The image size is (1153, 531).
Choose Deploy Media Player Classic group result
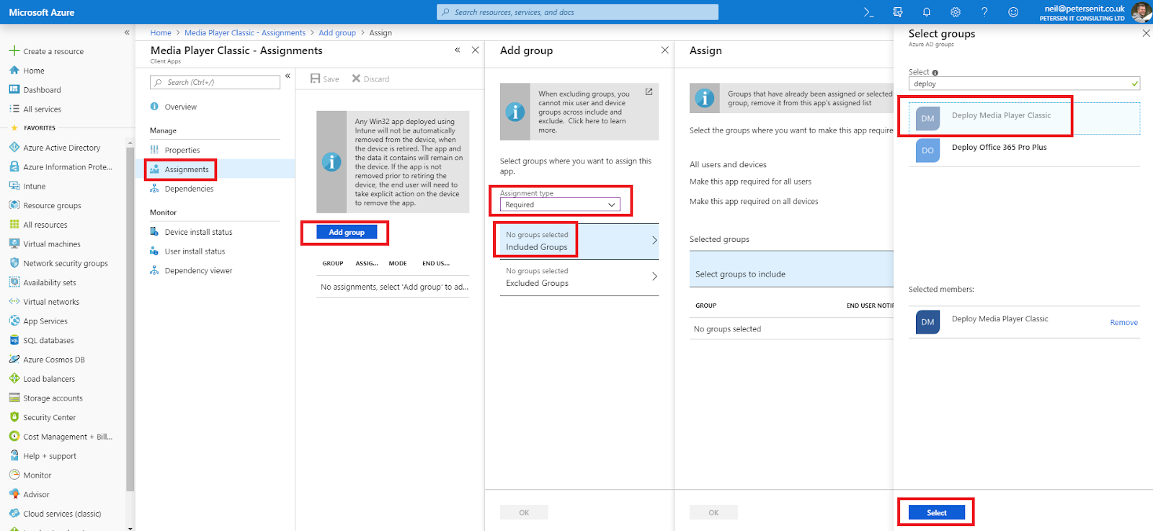pyautogui.click(x=1024, y=118)
